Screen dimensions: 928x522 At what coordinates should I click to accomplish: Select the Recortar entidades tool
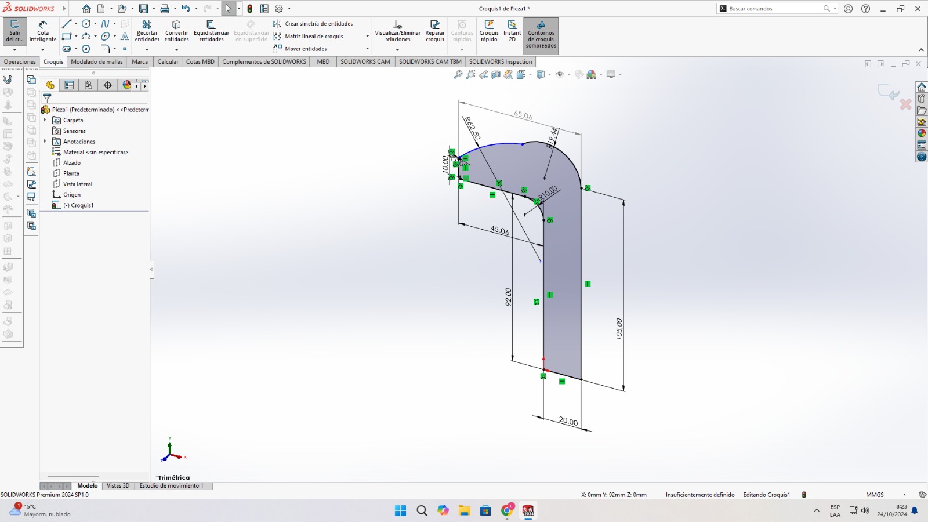147,31
